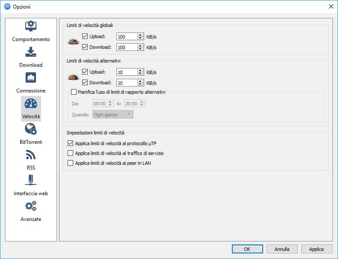Increase alternative Download limit with up arrow
Screen dimensions: 338x259
pos(140,81)
